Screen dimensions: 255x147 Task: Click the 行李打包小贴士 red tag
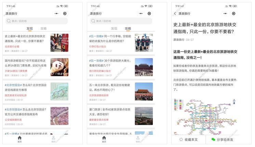97,46
